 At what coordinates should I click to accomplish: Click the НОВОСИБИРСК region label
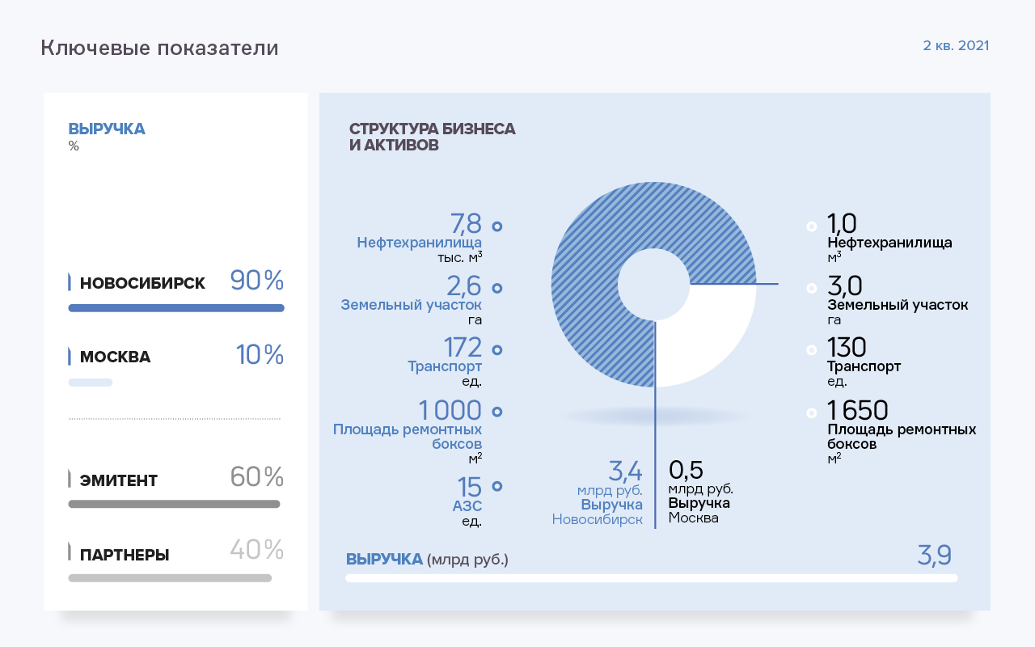142,284
